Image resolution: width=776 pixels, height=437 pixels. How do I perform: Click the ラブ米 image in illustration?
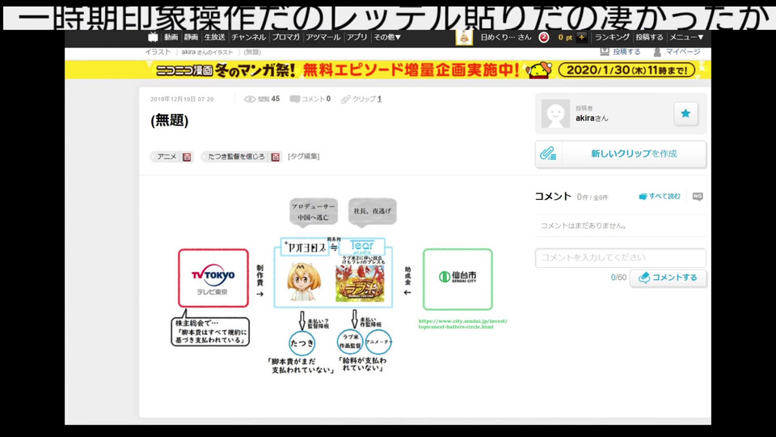click(360, 283)
